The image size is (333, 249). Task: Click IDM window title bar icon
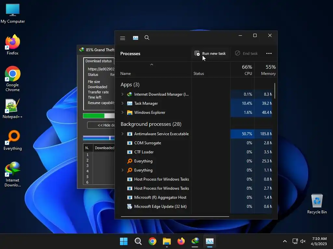coord(82,50)
